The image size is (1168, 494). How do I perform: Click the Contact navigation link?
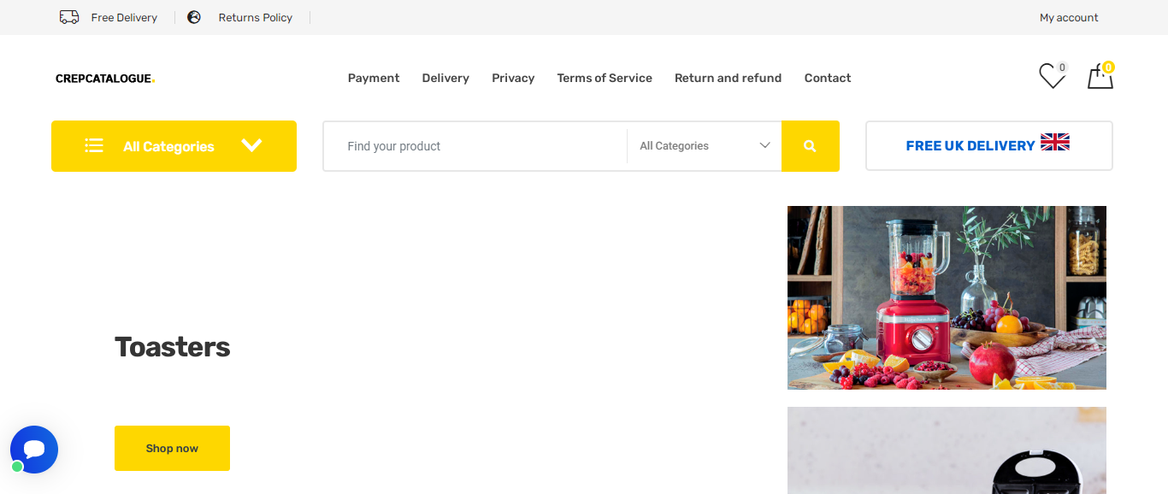click(828, 78)
